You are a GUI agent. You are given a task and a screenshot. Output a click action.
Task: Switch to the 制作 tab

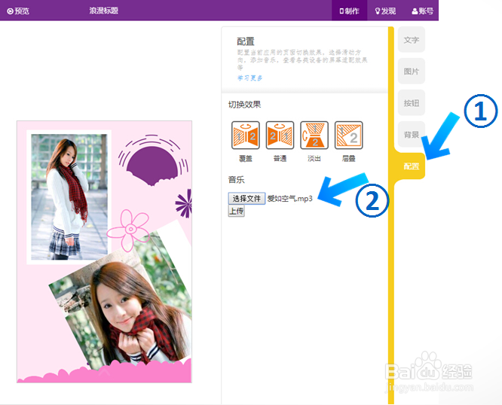point(349,11)
